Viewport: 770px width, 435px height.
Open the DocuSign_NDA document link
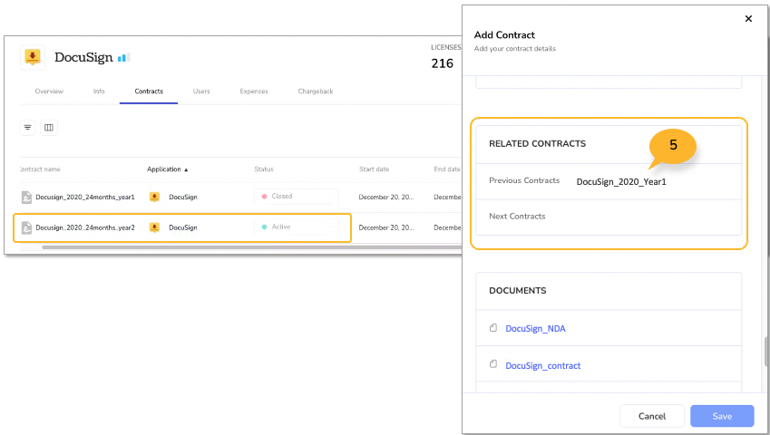(535, 329)
